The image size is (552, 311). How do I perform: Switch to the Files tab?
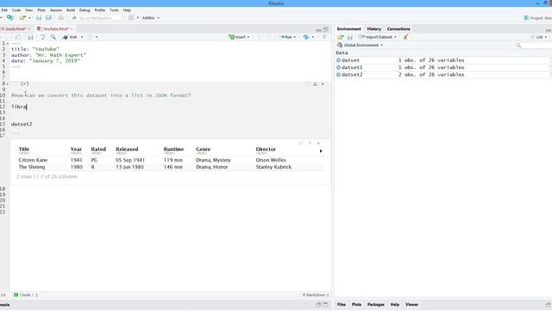[x=342, y=304]
